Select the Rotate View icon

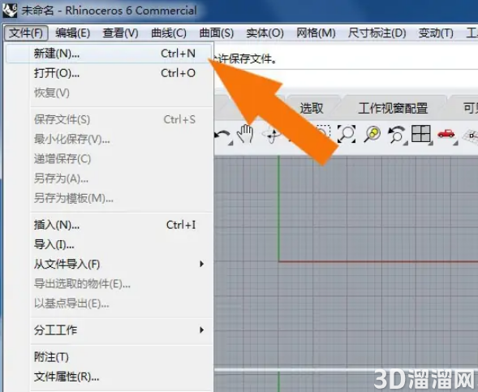click(x=272, y=135)
